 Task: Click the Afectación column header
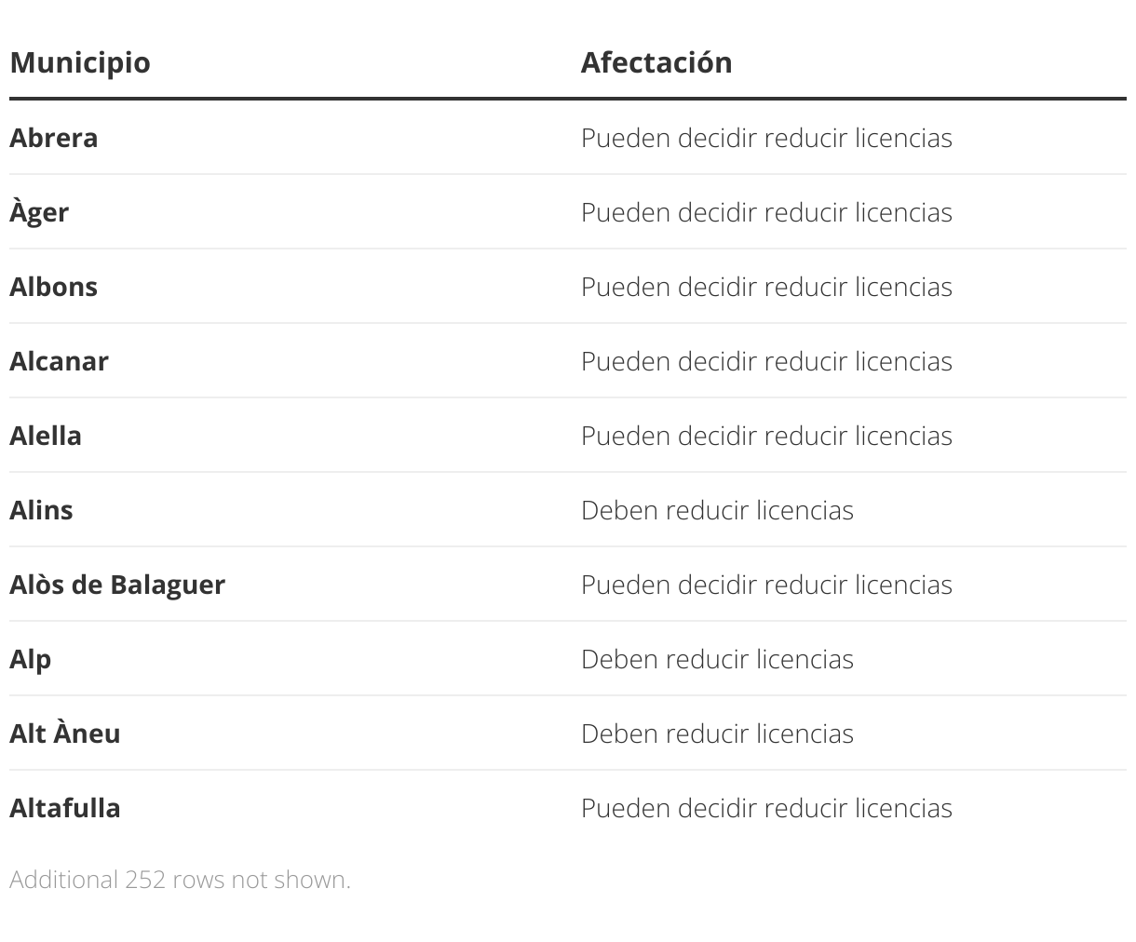point(656,62)
